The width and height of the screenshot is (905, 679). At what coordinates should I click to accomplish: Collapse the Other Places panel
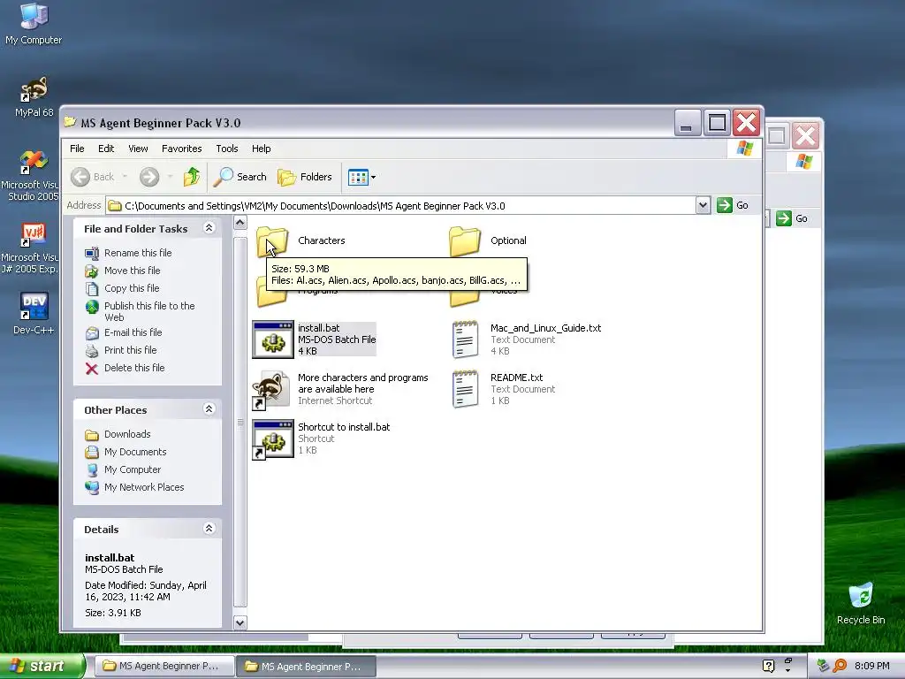tap(209, 409)
